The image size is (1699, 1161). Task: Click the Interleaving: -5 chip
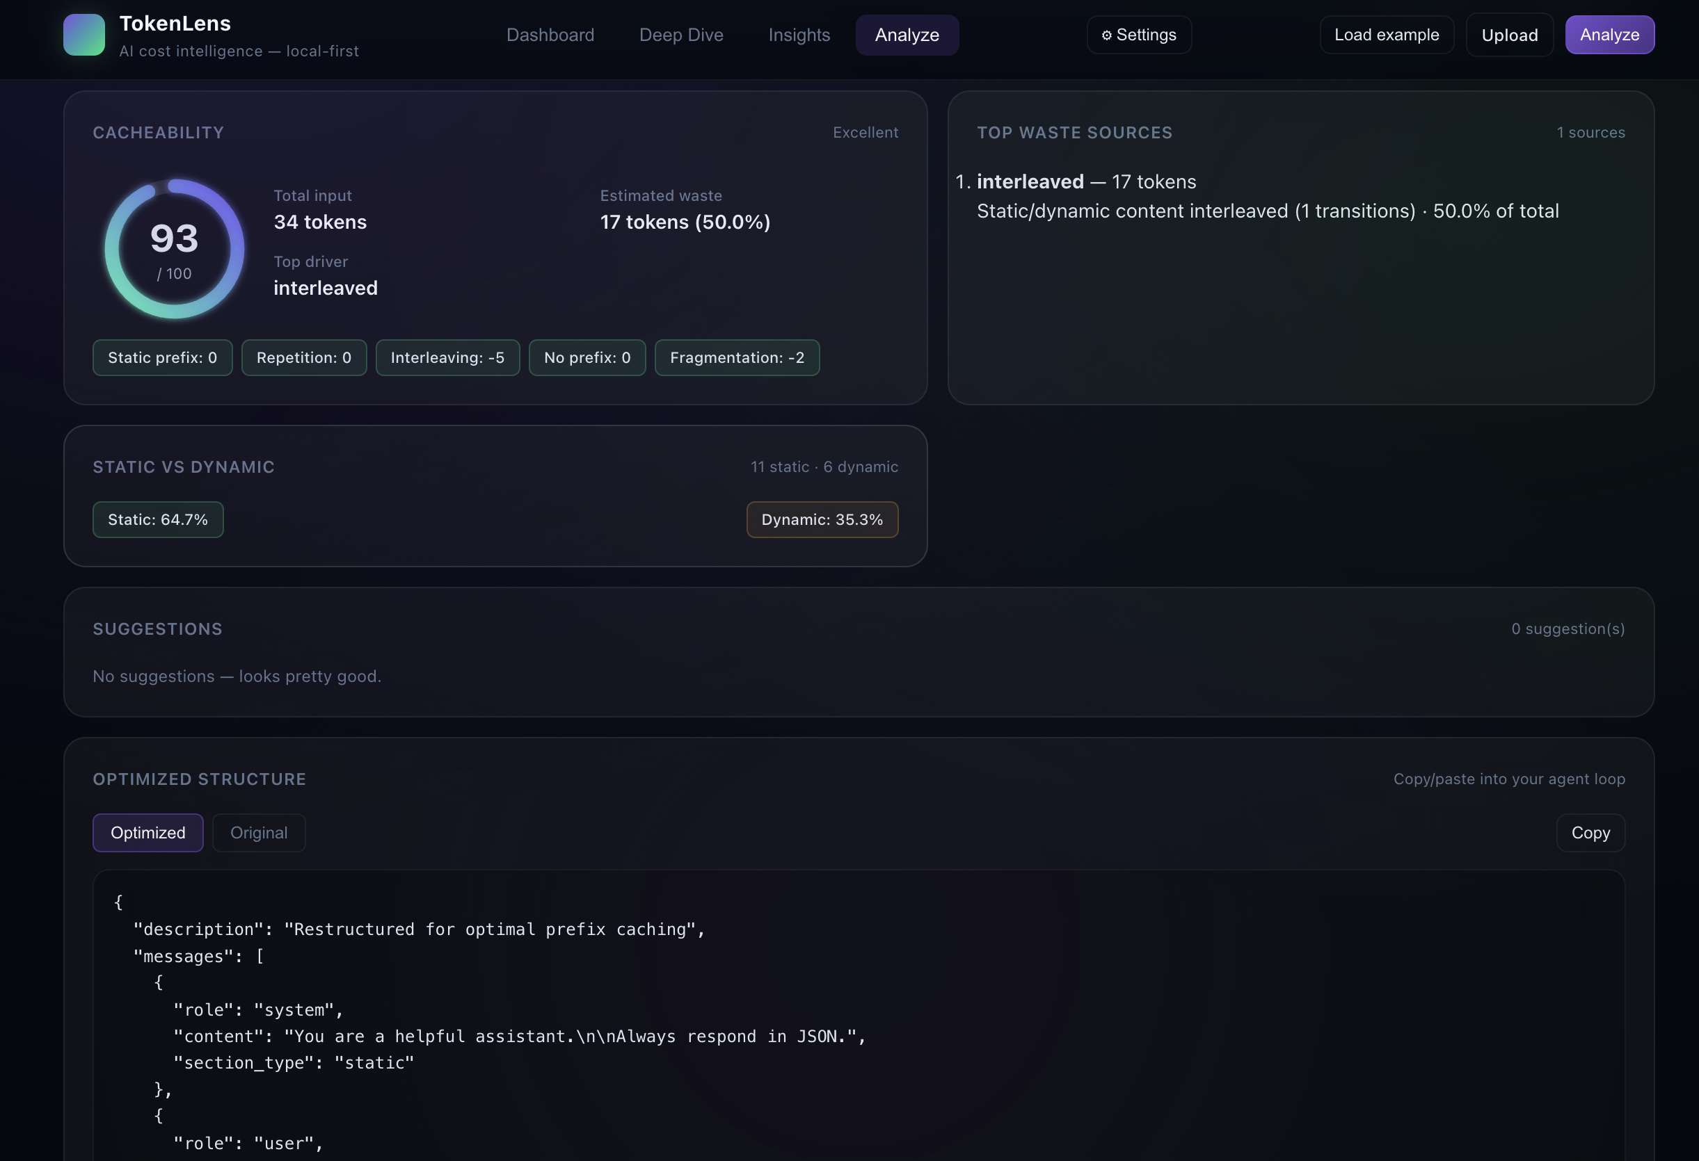pyautogui.click(x=447, y=358)
